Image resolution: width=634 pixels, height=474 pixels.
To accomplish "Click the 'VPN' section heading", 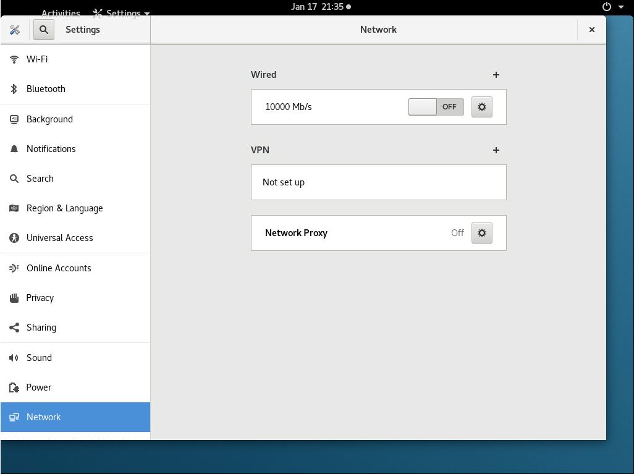I will [x=260, y=150].
